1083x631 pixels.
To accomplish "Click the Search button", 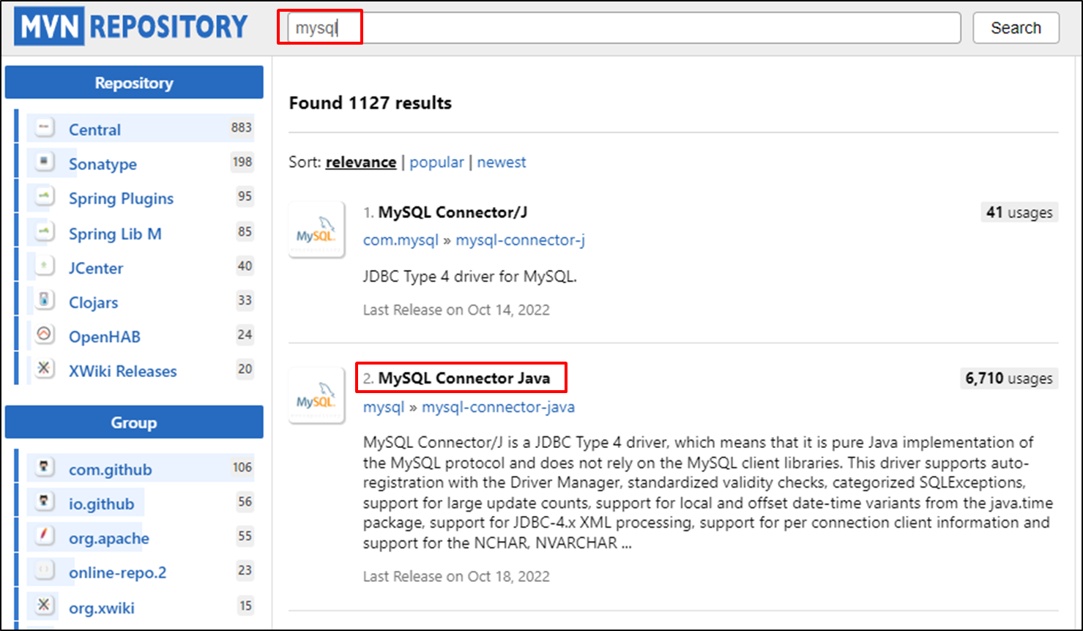I will click(x=1016, y=28).
